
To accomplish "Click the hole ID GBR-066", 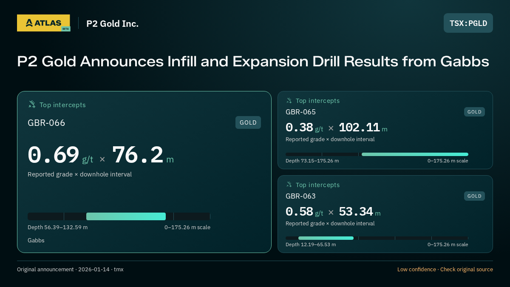I will 46,123.
